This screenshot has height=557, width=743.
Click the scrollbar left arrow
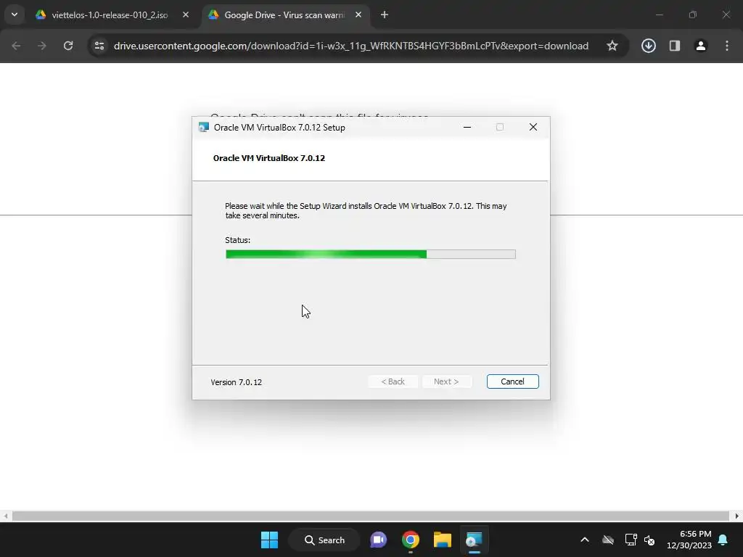(6, 516)
